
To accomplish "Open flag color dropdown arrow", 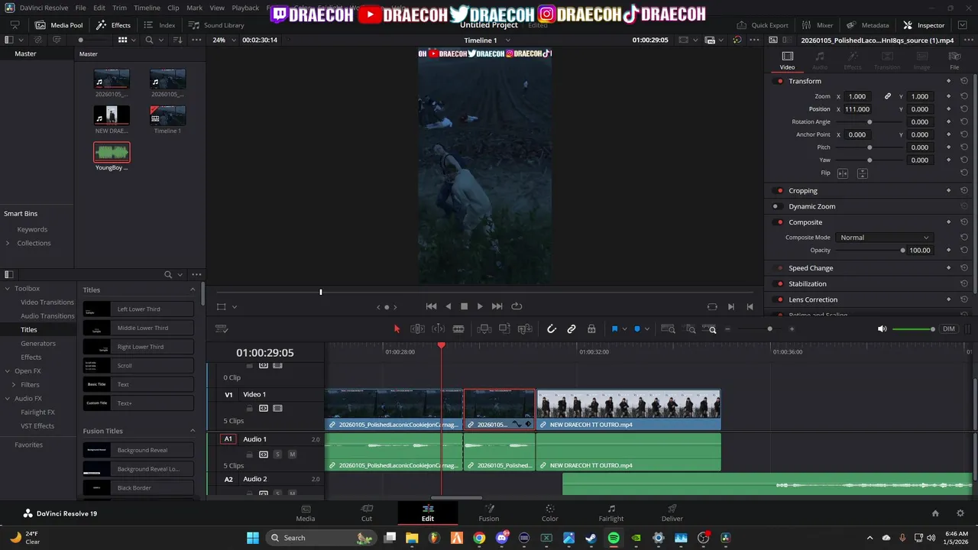I will pyautogui.click(x=624, y=329).
